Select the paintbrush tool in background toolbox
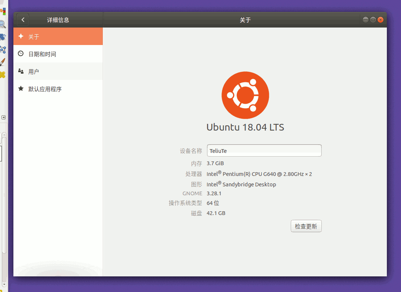Image resolution: width=401 pixels, height=292 pixels. (3, 62)
